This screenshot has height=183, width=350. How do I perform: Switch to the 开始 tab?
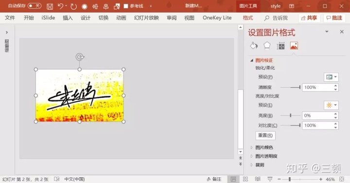click(x=29, y=18)
